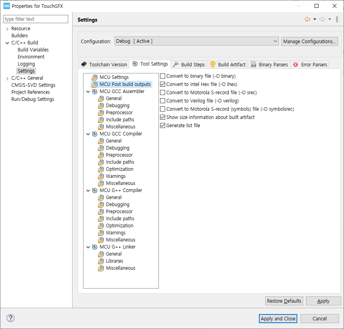Click the MCU G++ Linker tool icon

[95, 247]
